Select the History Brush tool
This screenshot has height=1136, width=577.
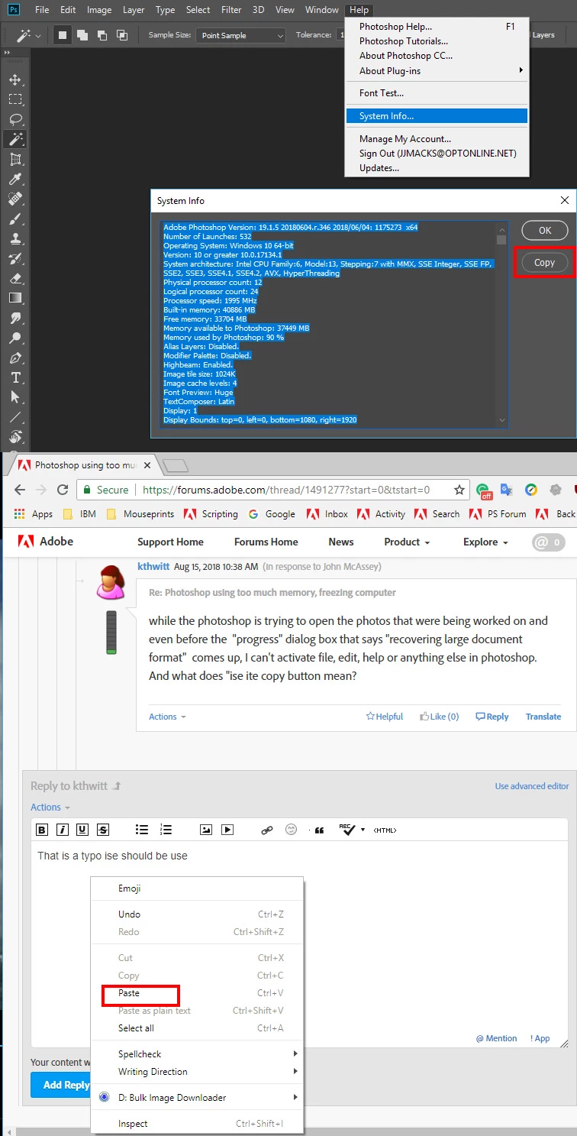[x=15, y=259]
